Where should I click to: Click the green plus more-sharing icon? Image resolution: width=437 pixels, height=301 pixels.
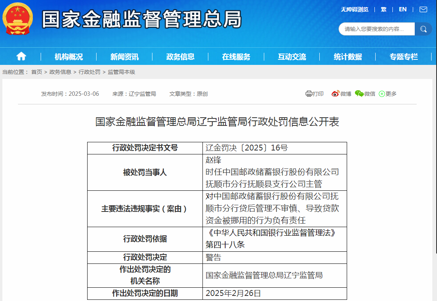coord(382,94)
